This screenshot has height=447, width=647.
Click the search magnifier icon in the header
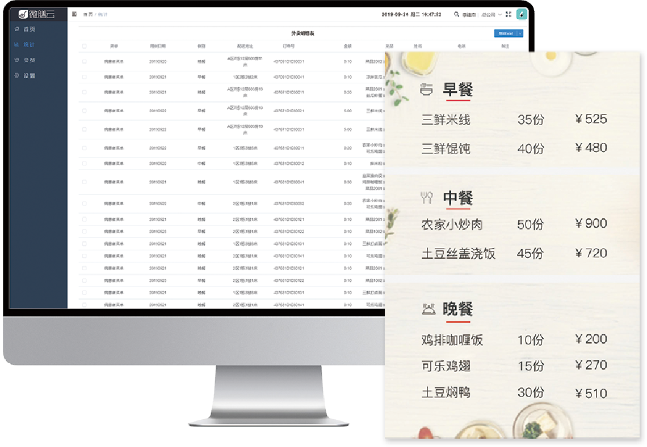coord(456,15)
